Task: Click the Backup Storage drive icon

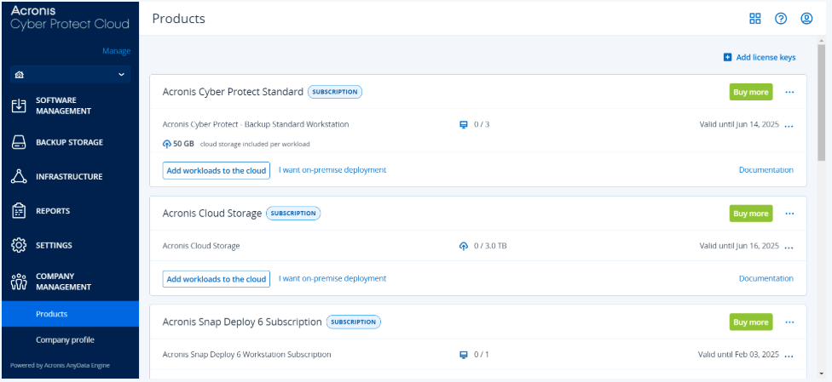Action: (x=19, y=143)
